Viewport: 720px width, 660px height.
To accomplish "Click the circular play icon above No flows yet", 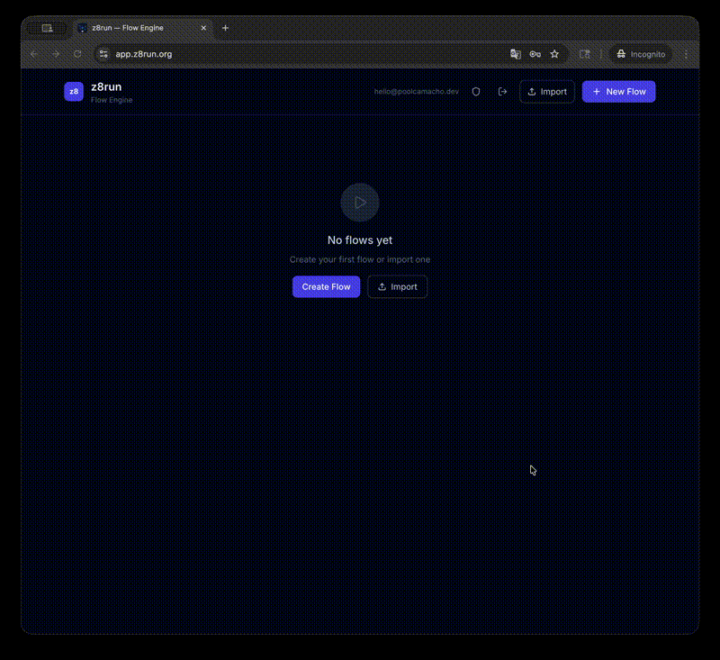I will (359, 203).
